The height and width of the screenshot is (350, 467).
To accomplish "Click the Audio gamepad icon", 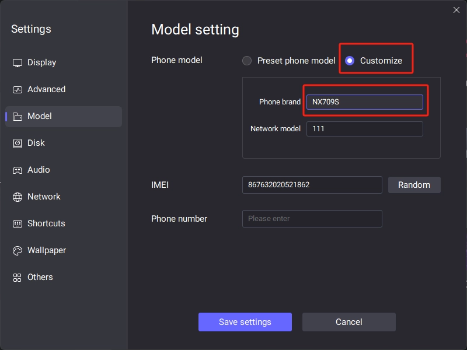I will click(18, 170).
